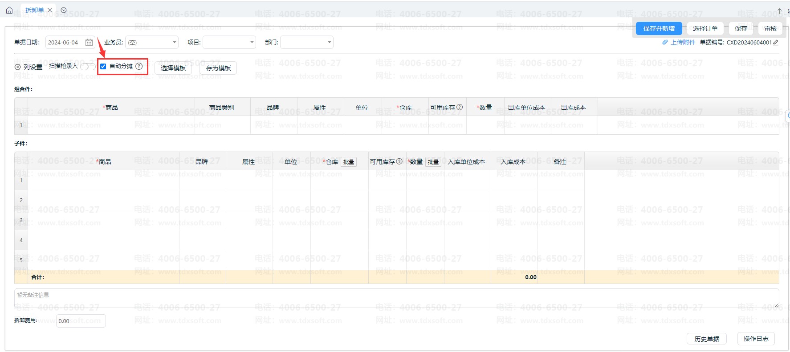Open the 项目 dropdown list
This screenshot has height=352, width=790.
click(x=252, y=43)
